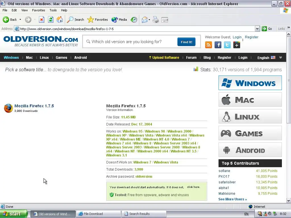
Task: Open the Forward button dropdown arrow
Action: point(34,20)
